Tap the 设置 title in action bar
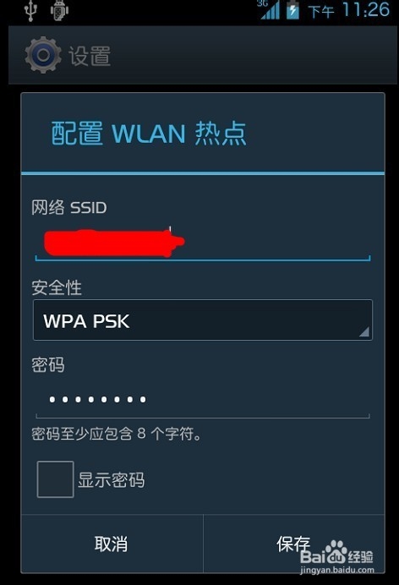This screenshot has width=399, height=585. [90, 56]
